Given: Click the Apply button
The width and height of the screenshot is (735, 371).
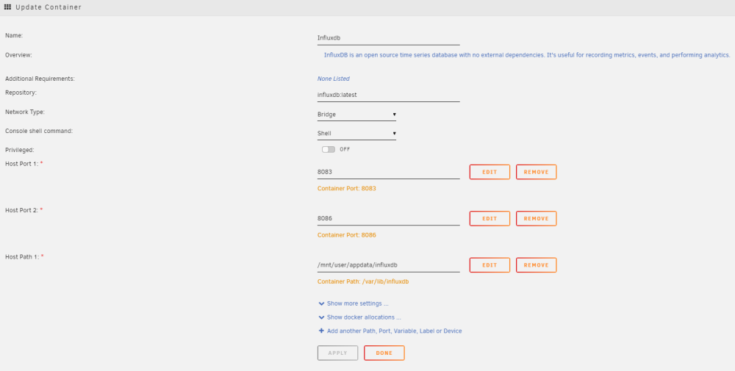Looking at the screenshot, I should pyautogui.click(x=337, y=353).
